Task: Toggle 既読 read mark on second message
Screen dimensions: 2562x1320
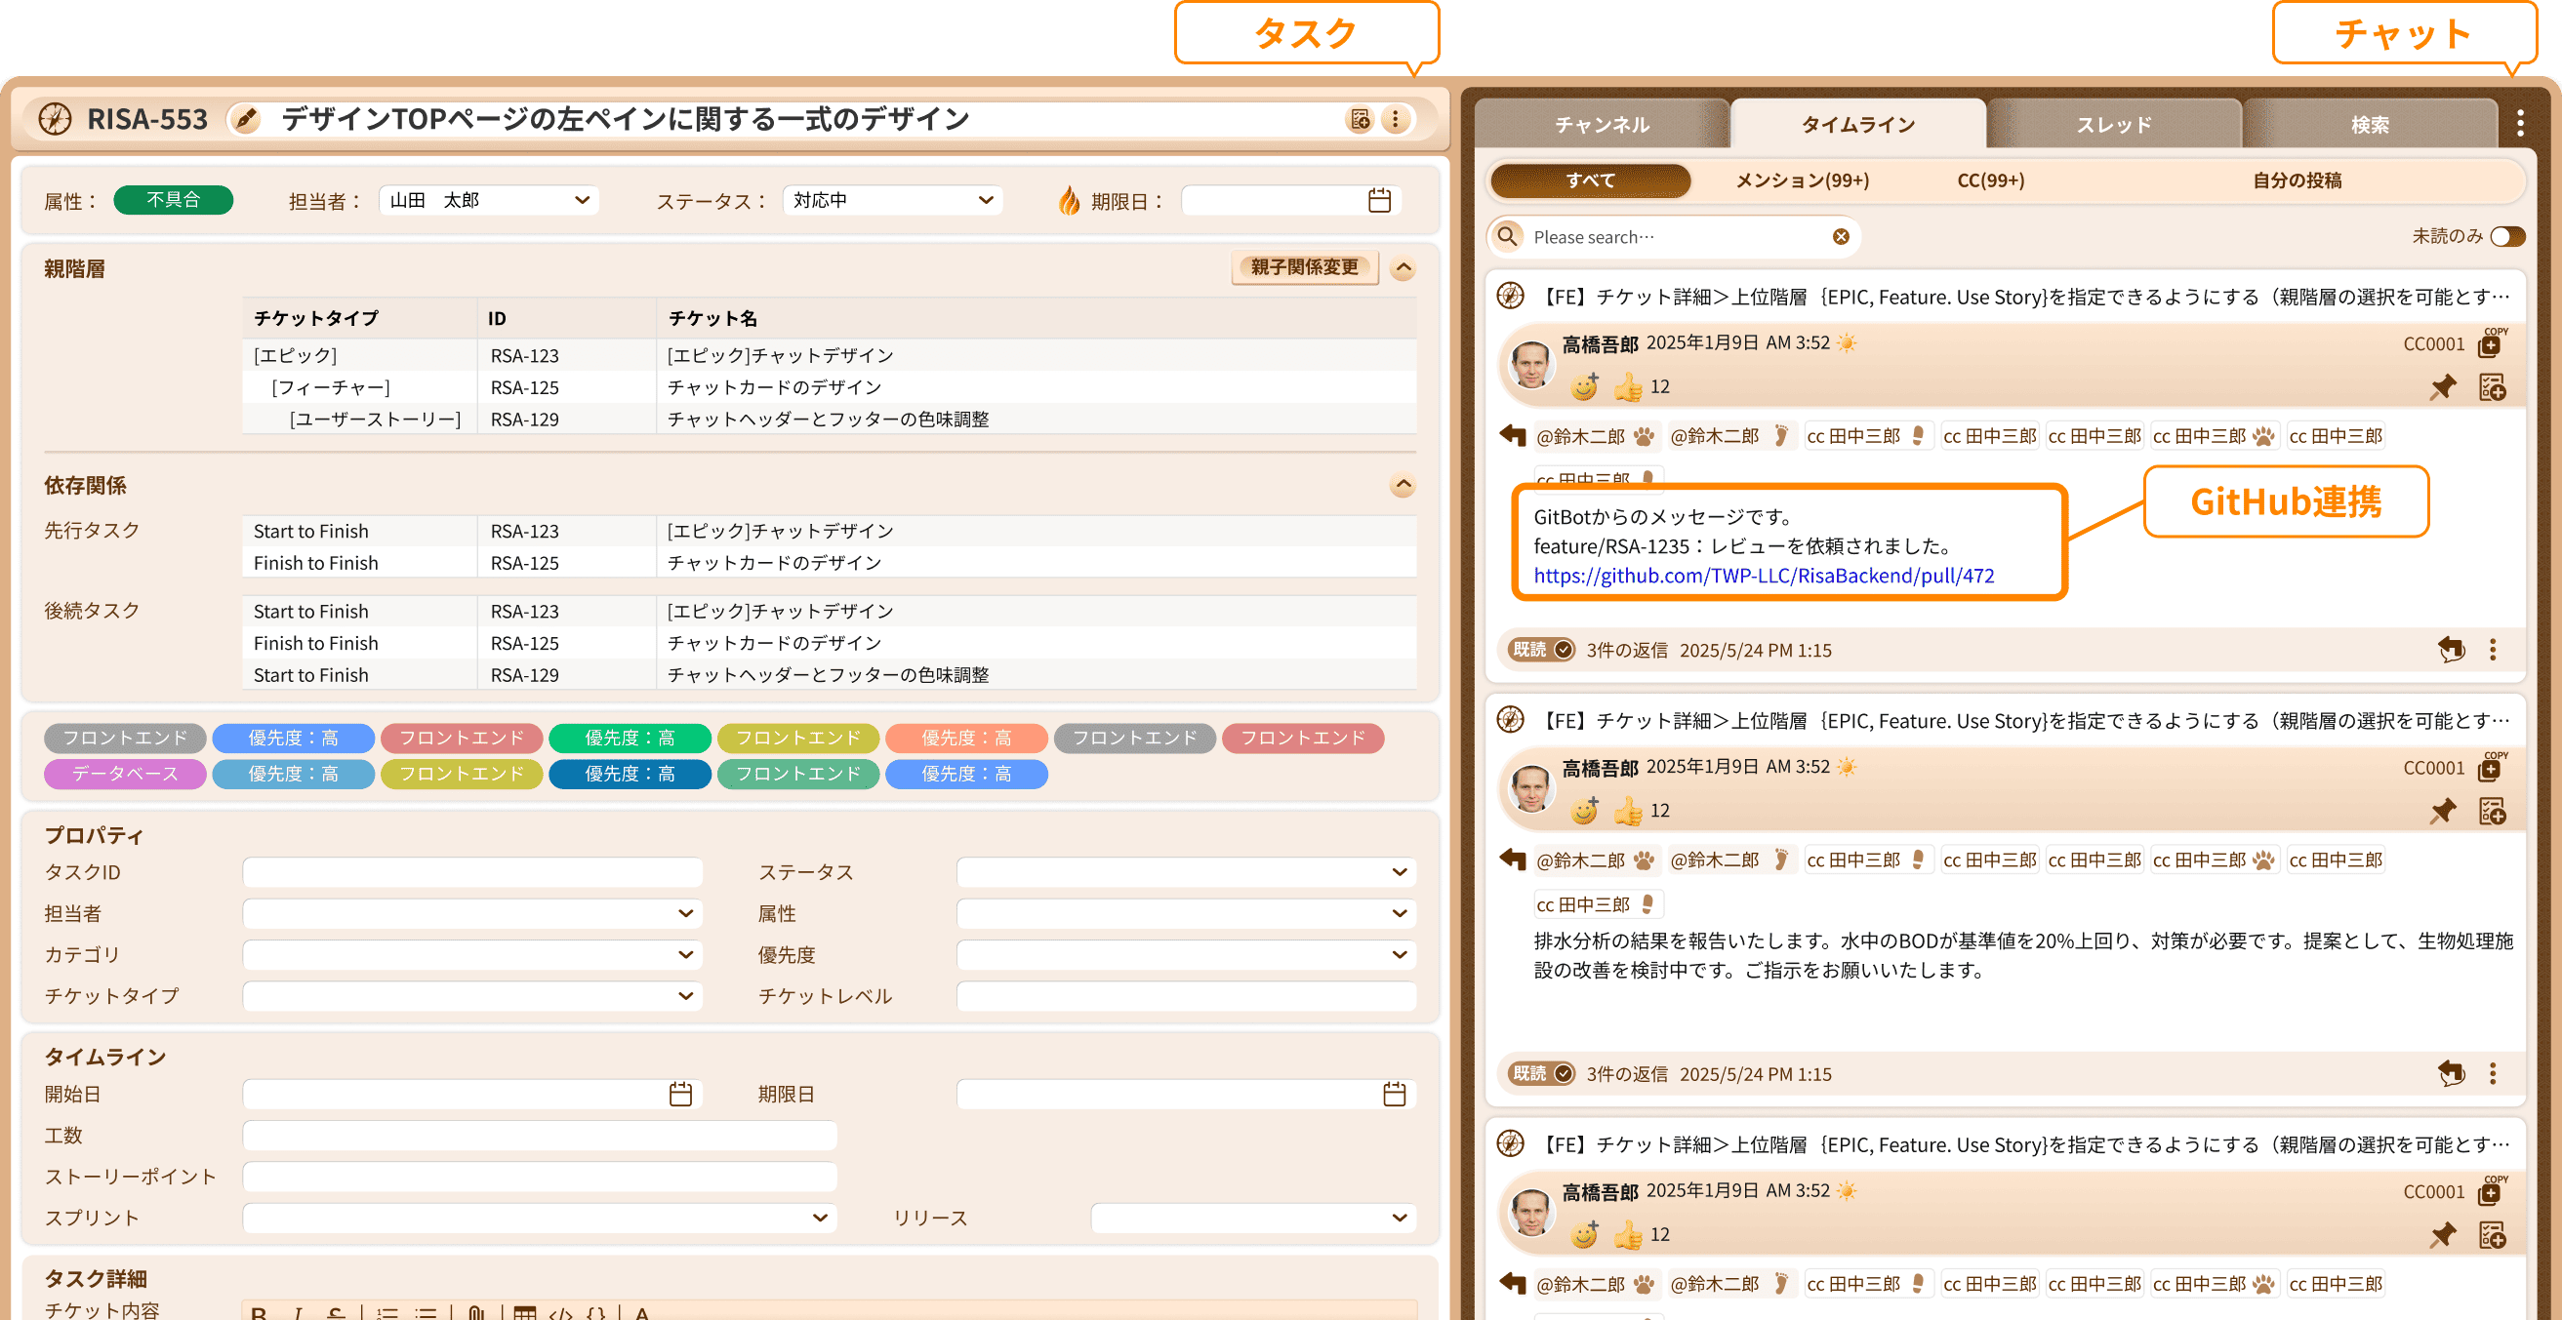Action: 1540,1073
